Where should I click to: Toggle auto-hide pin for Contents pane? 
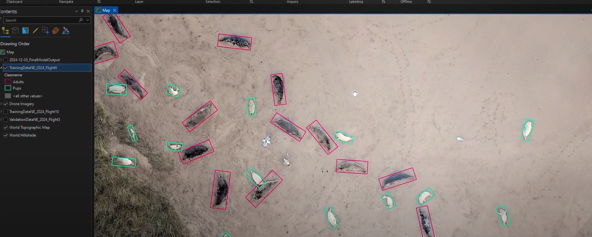point(82,11)
